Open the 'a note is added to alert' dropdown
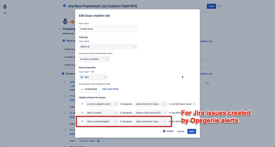 [102, 104]
